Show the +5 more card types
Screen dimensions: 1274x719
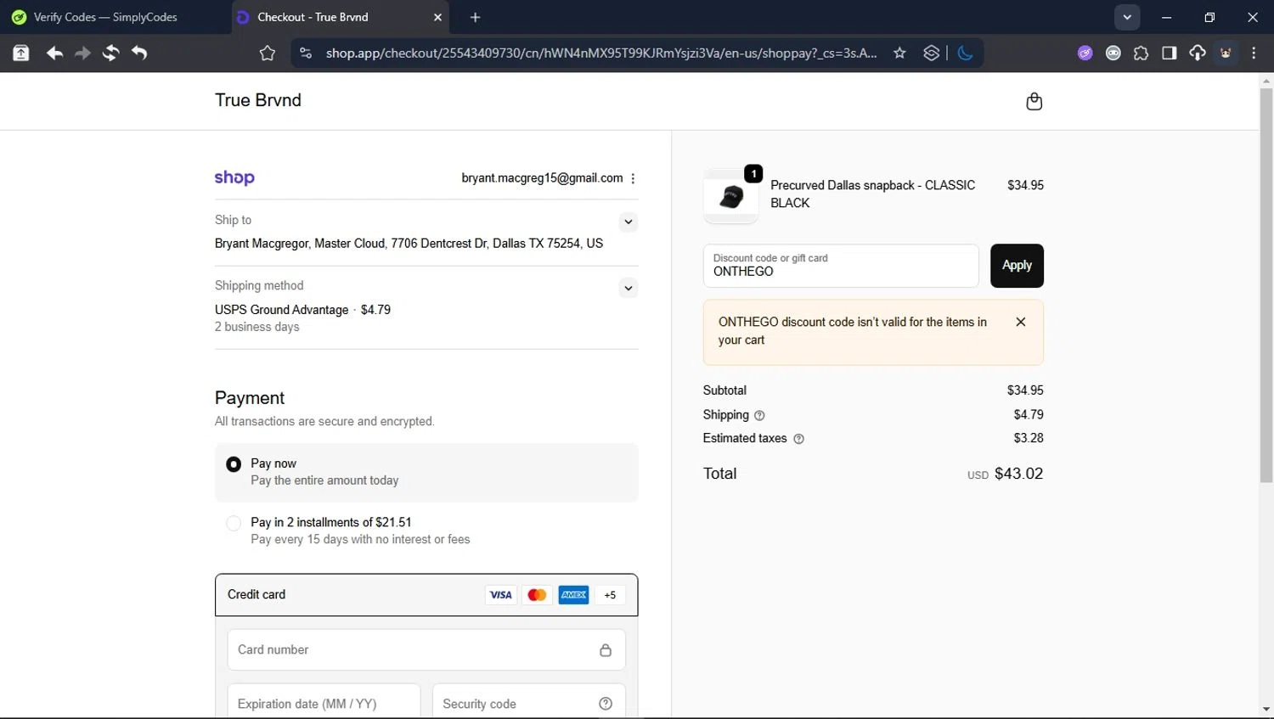tap(610, 595)
